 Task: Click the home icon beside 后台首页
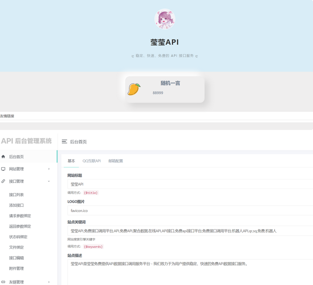coord(3,156)
